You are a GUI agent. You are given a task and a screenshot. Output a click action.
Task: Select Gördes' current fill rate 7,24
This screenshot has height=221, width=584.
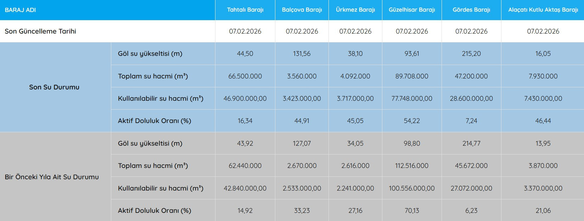[471, 121]
